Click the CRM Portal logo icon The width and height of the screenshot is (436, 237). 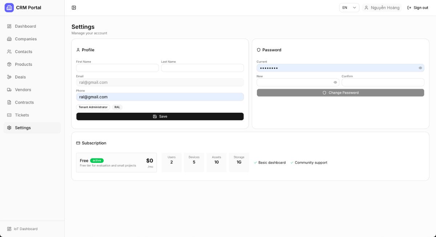pyautogui.click(x=9, y=8)
